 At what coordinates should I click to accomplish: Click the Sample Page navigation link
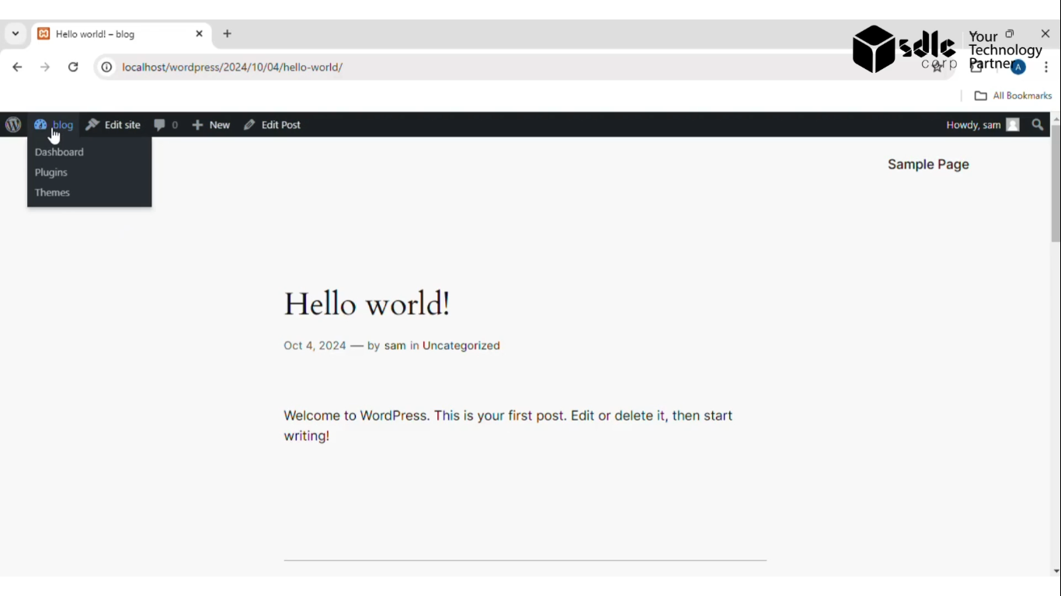[x=928, y=165]
